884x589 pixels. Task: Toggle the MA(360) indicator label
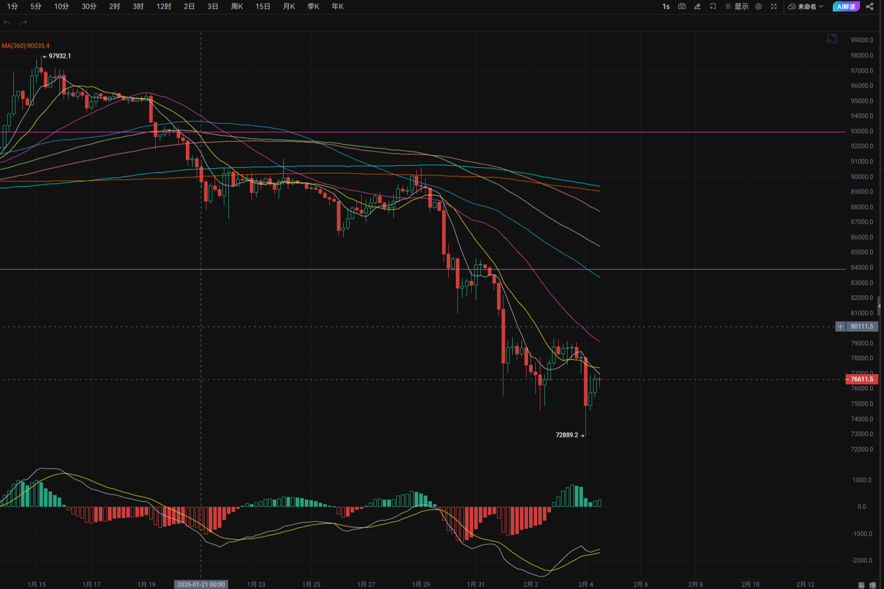coord(26,46)
